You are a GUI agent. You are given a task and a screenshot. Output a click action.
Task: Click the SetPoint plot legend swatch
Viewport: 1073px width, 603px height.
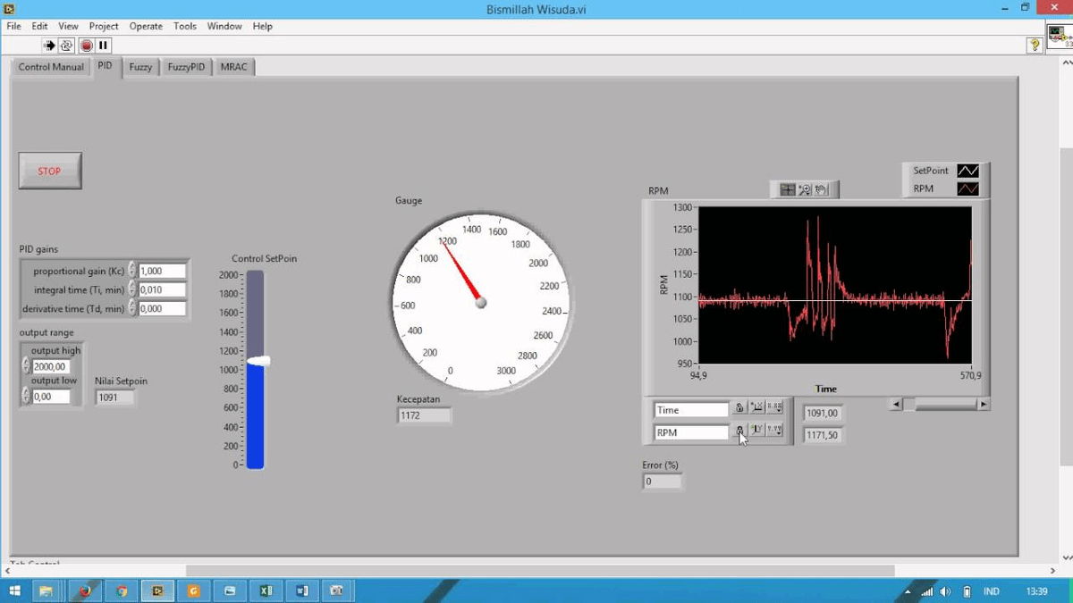click(x=968, y=171)
